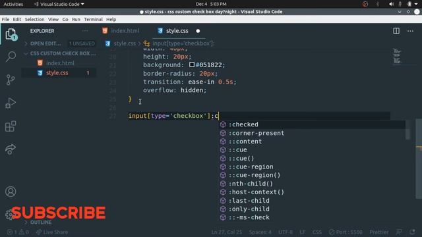
Task: Select the ::cue-region() suggestion
Action: click(255, 175)
